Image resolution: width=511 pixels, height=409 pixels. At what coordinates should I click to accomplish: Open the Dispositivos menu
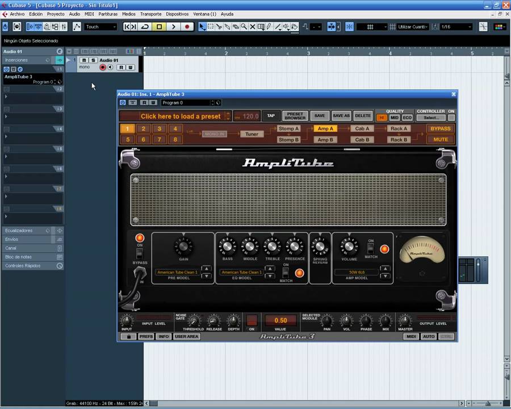tap(177, 14)
